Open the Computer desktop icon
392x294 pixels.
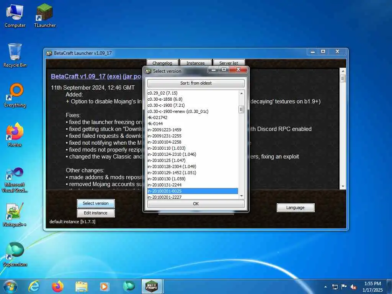pyautogui.click(x=15, y=16)
